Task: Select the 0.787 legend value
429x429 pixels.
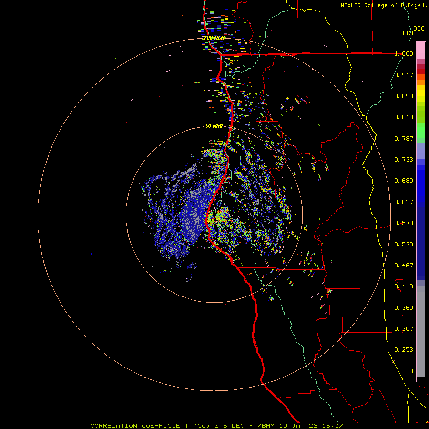Action: (x=404, y=138)
